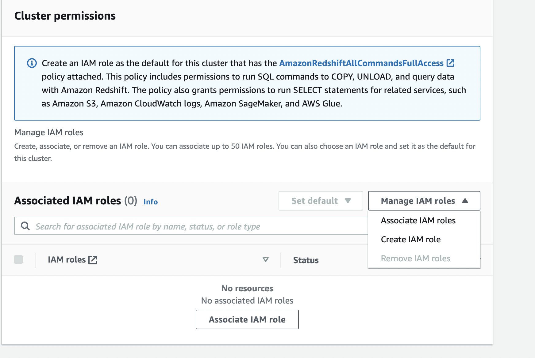Choose Create IAM role menu option
Image resolution: width=535 pixels, height=358 pixels.
coord(411,239)
